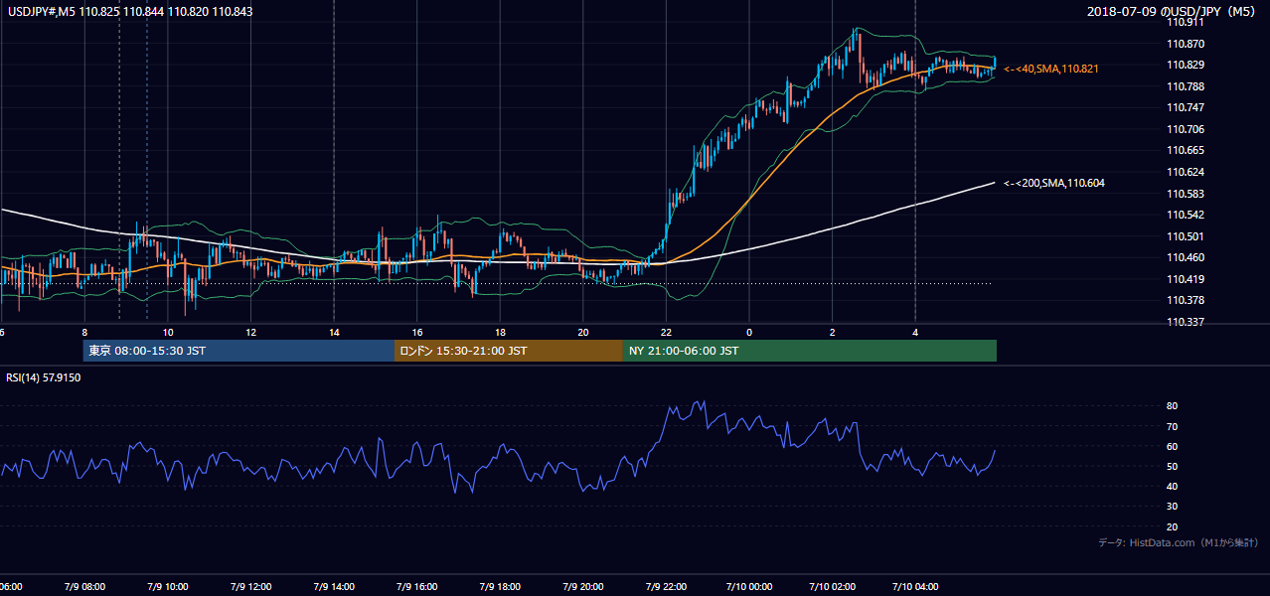The height and width of the screenshot is (596, 1270).
Task: Click the 7/9 16:00 time axis label
Action: [x=417, y=587]
